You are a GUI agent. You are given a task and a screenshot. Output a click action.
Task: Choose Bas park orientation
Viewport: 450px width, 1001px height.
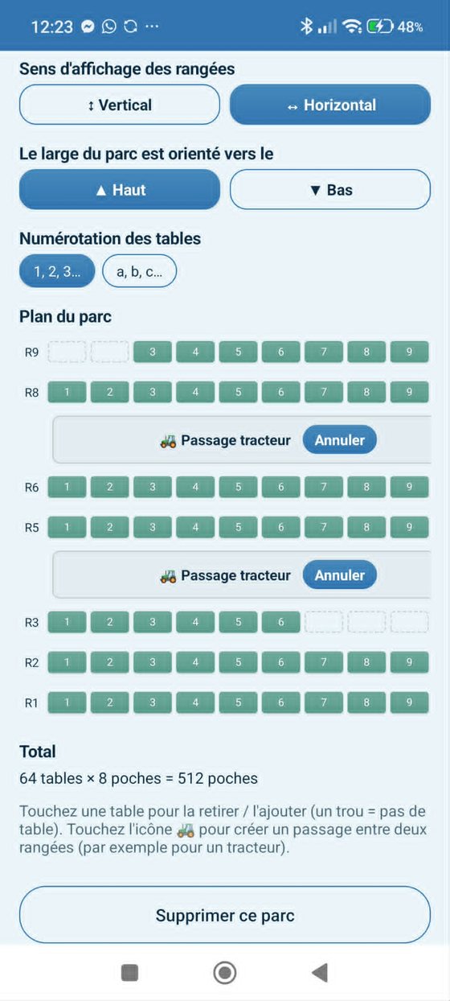pyautogui.click(x=330, y=190)
